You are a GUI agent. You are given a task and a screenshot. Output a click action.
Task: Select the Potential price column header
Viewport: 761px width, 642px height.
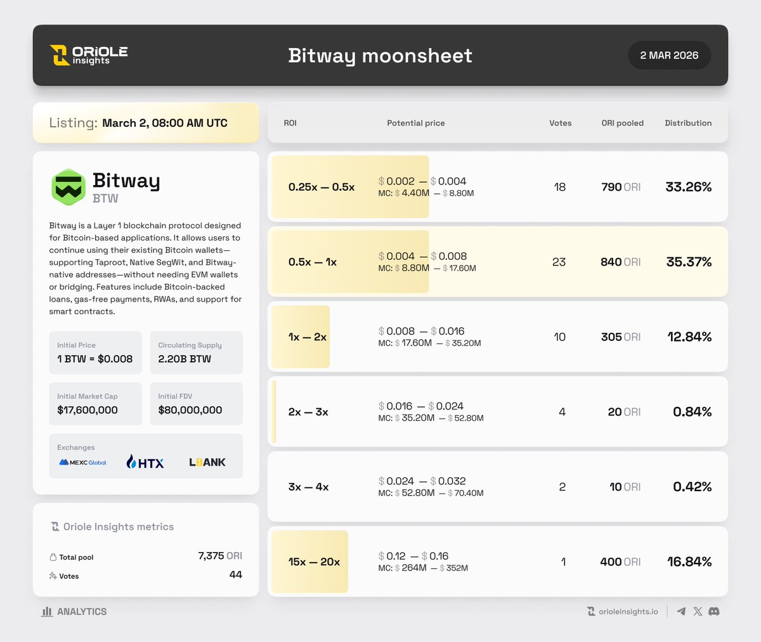tap(416, 123)
